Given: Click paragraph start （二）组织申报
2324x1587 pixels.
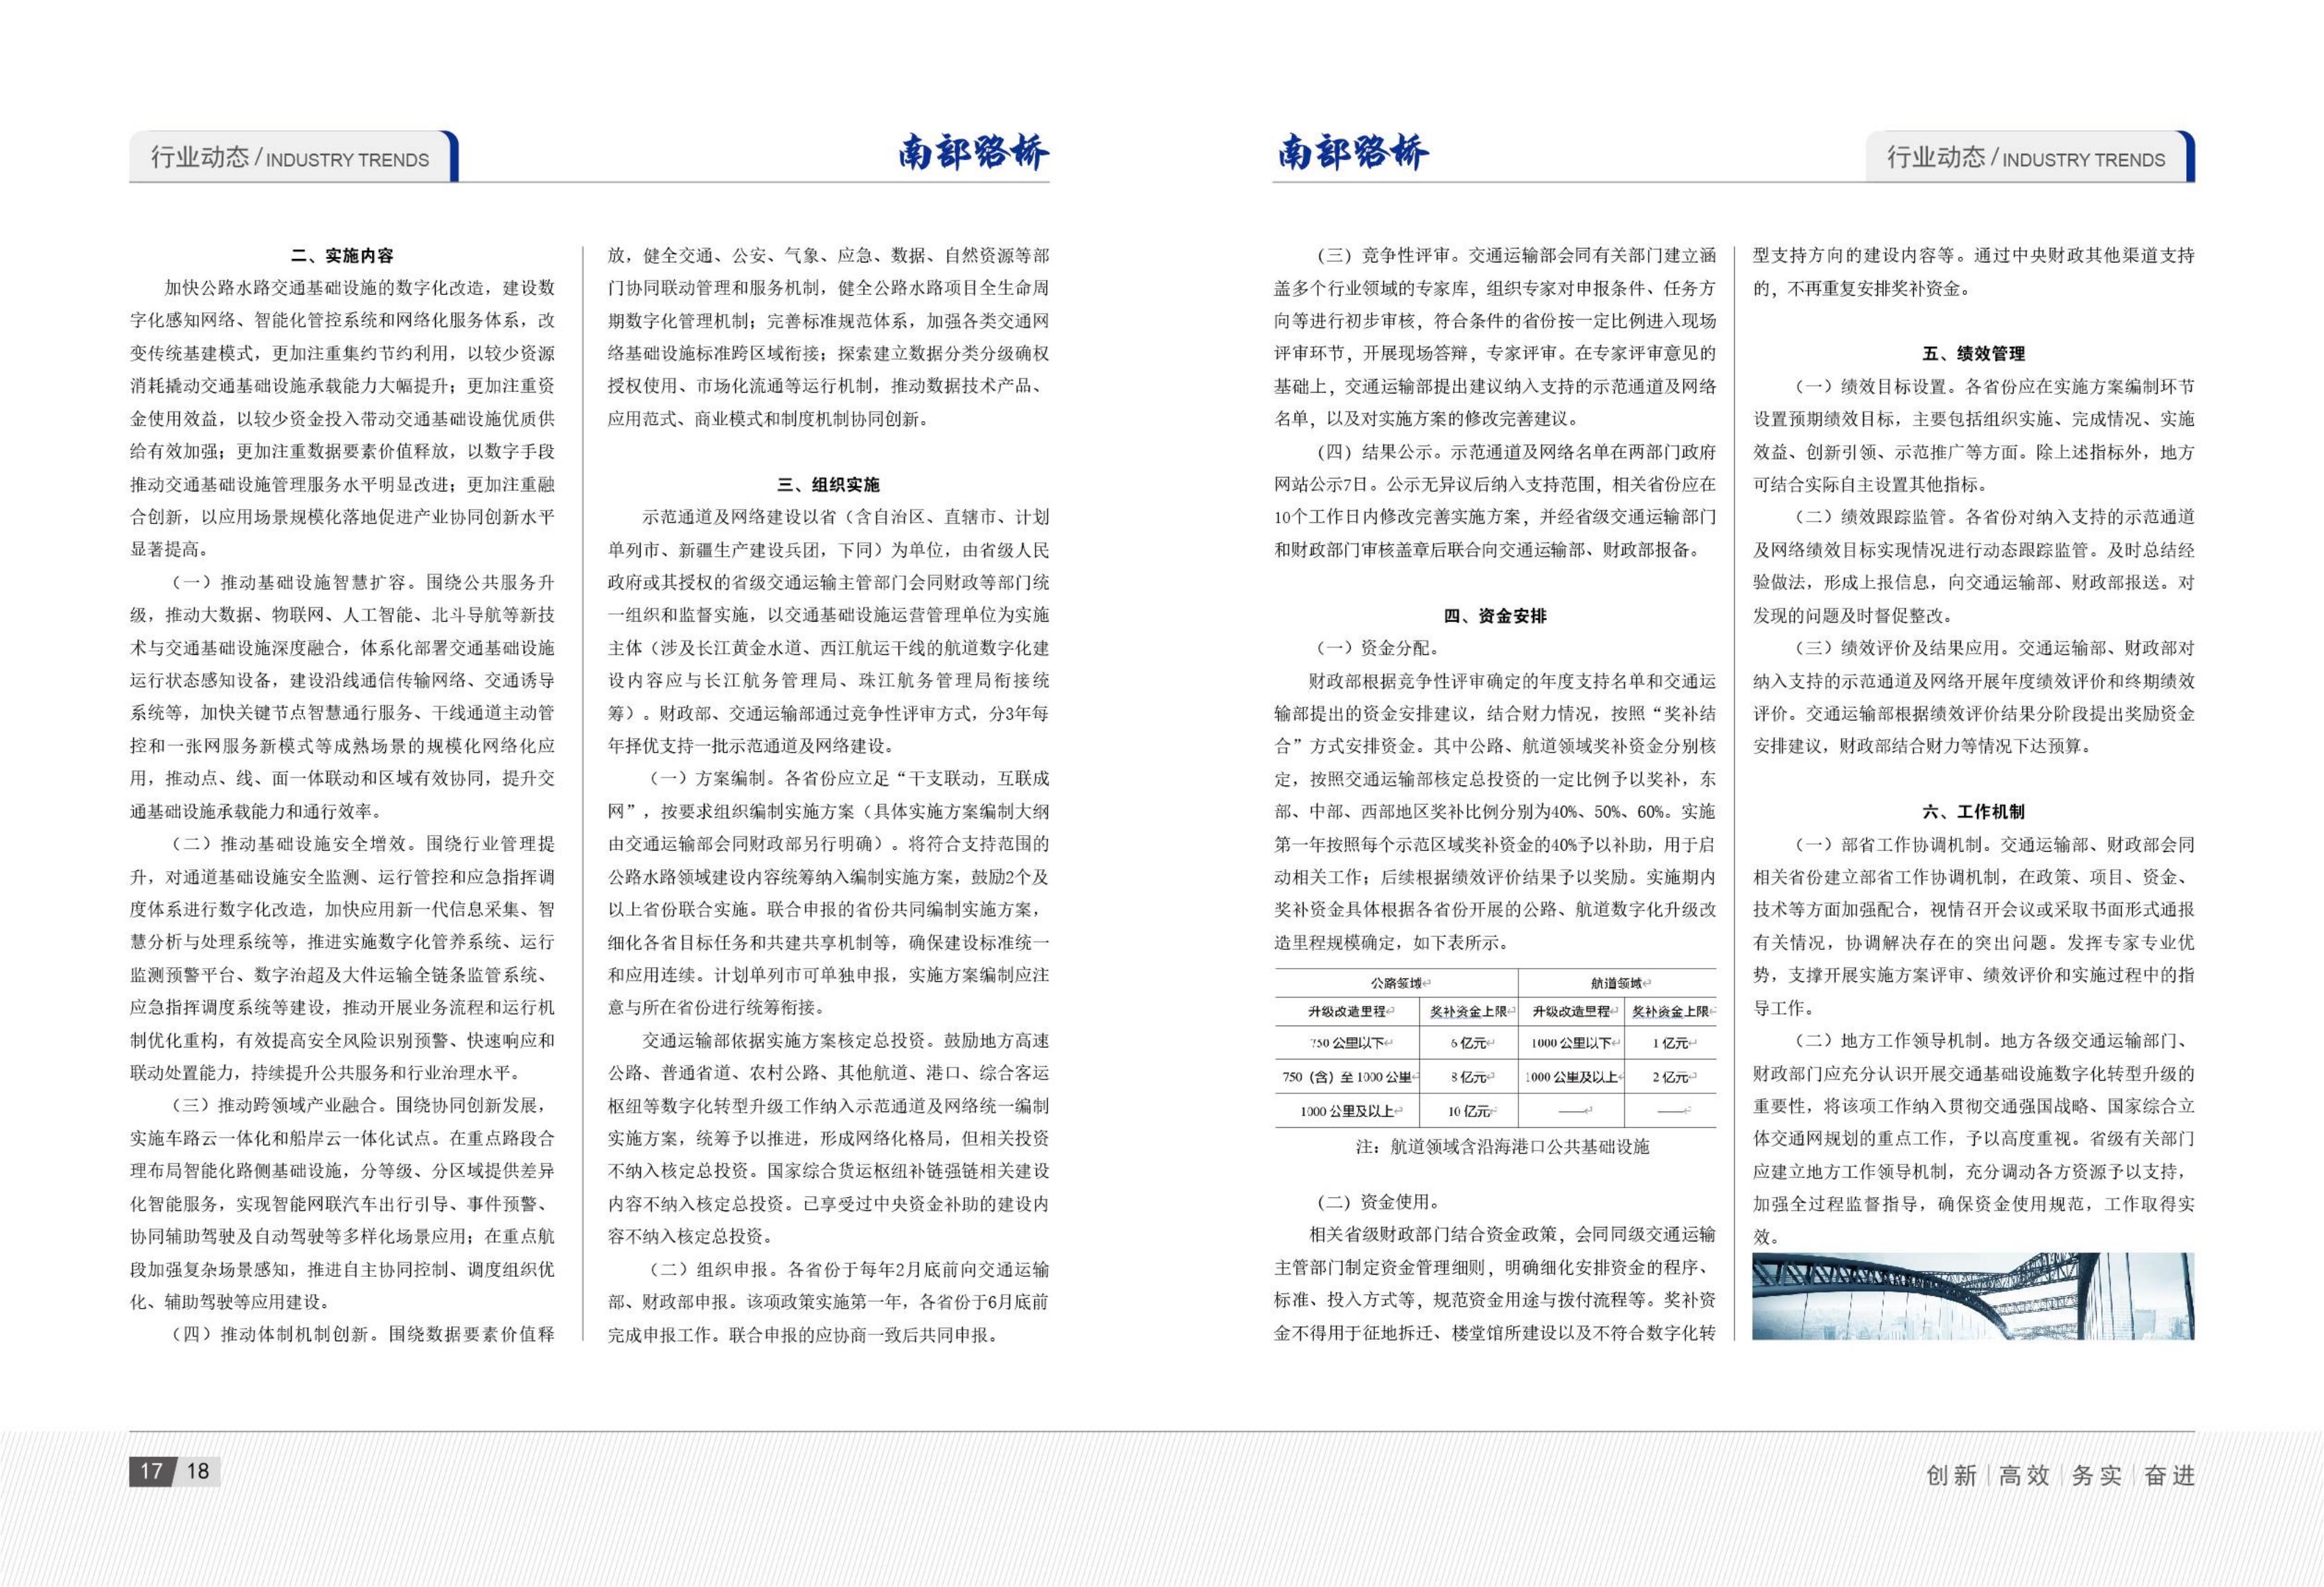Looking at the screenshot, I should (x=708, y=1270).
